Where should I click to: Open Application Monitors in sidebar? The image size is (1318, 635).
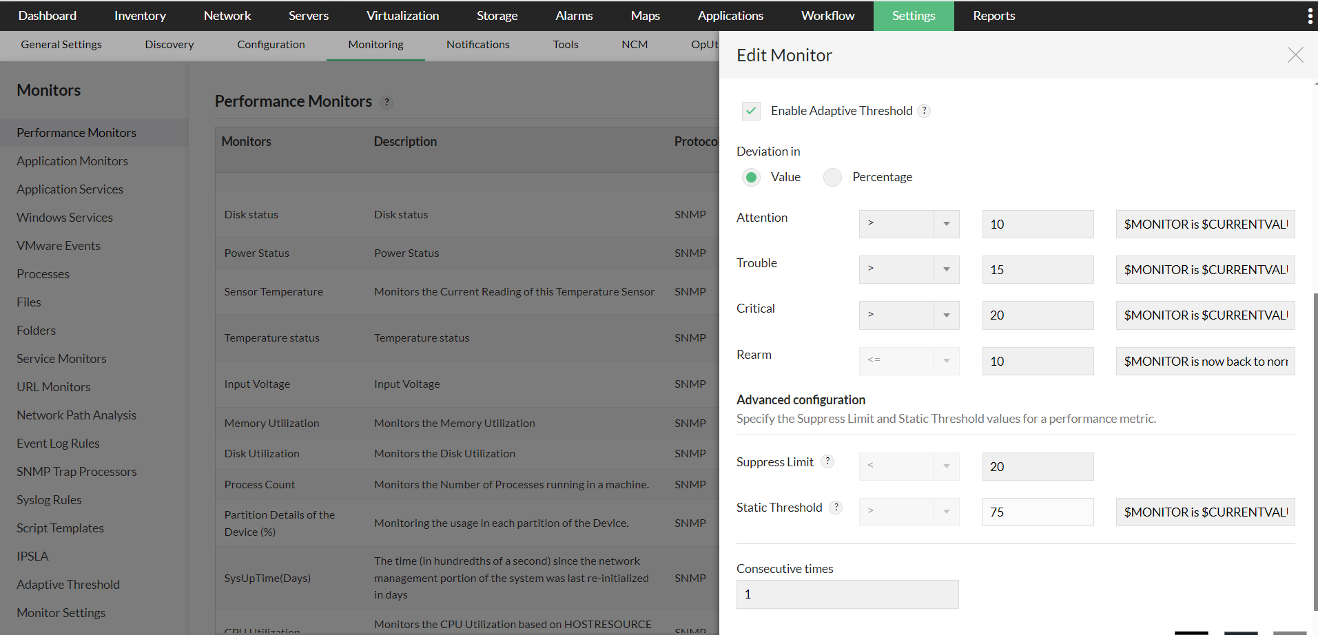(72, 161)
